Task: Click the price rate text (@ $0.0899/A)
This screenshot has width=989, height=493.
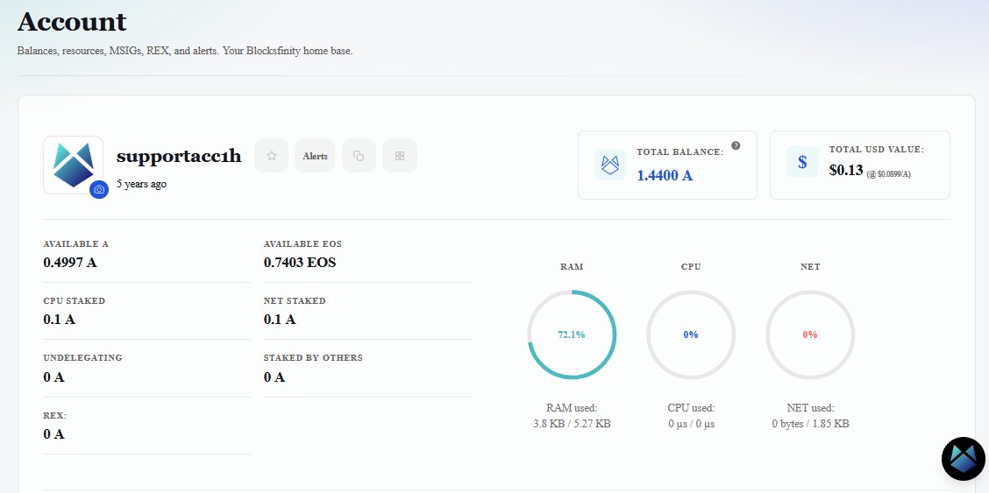Action: click(888, 174)
